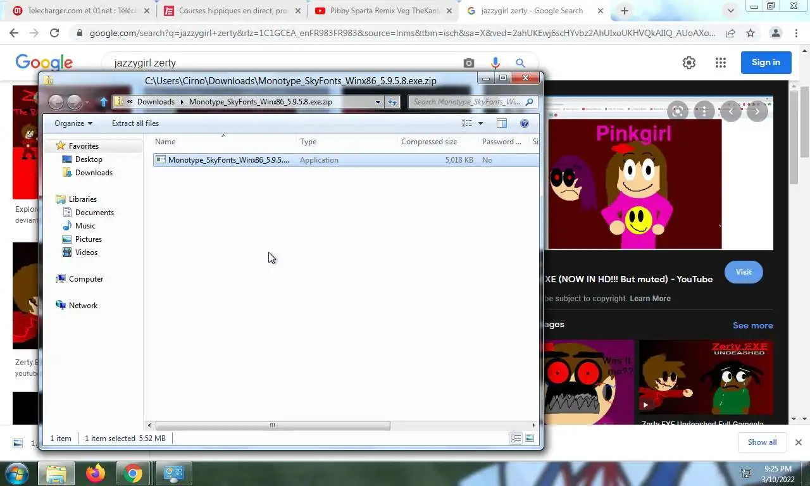Reload the Chrome page
Viewport: 810px width, 486px height.
[54, 33]
